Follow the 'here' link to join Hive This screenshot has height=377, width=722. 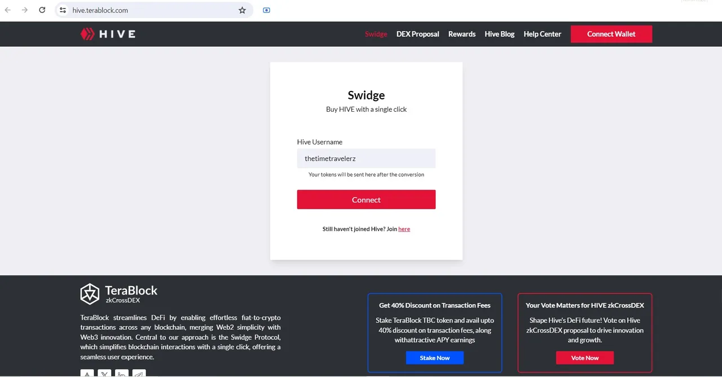(x=404, y=229)
